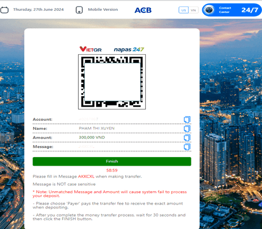Viewport: 262px width, 229px height.
Task: Click the mobile device icon
Action: 79,10
